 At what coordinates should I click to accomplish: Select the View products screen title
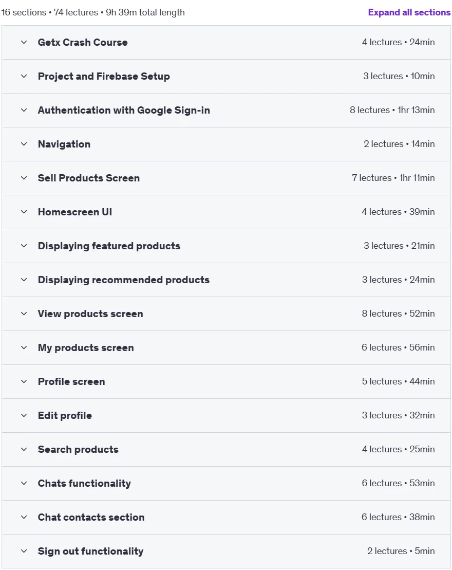pos(90,314)
